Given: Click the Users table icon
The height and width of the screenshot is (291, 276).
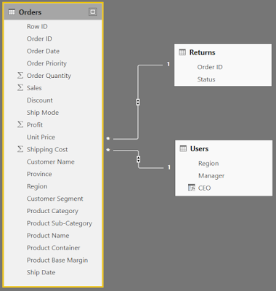Looking at the screenshot, I should point(183,148).
